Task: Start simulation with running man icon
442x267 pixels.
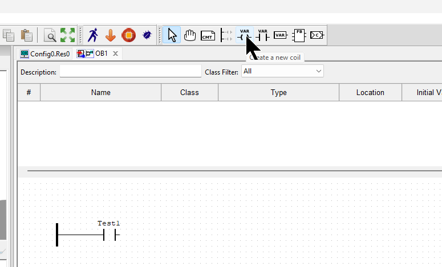Action: coord(93,35)
